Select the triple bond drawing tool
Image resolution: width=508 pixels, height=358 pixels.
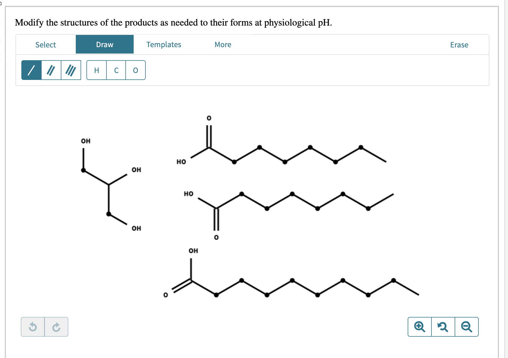[71, 70]
